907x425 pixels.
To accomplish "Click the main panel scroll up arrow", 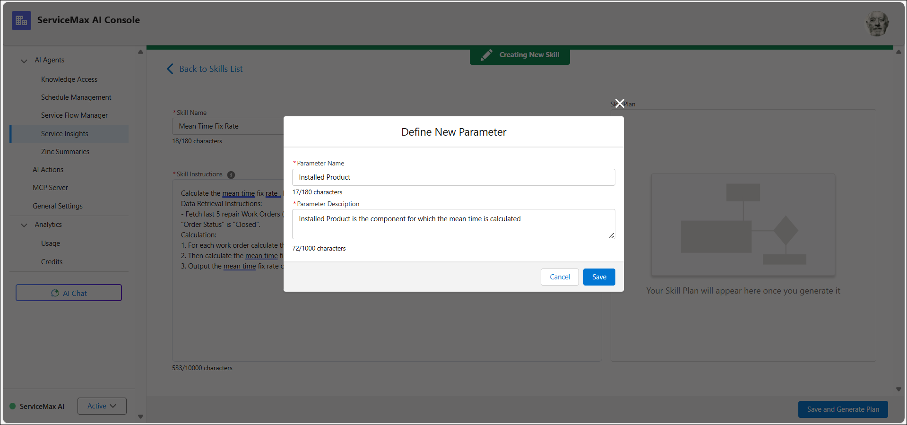I will coord(898,52).
